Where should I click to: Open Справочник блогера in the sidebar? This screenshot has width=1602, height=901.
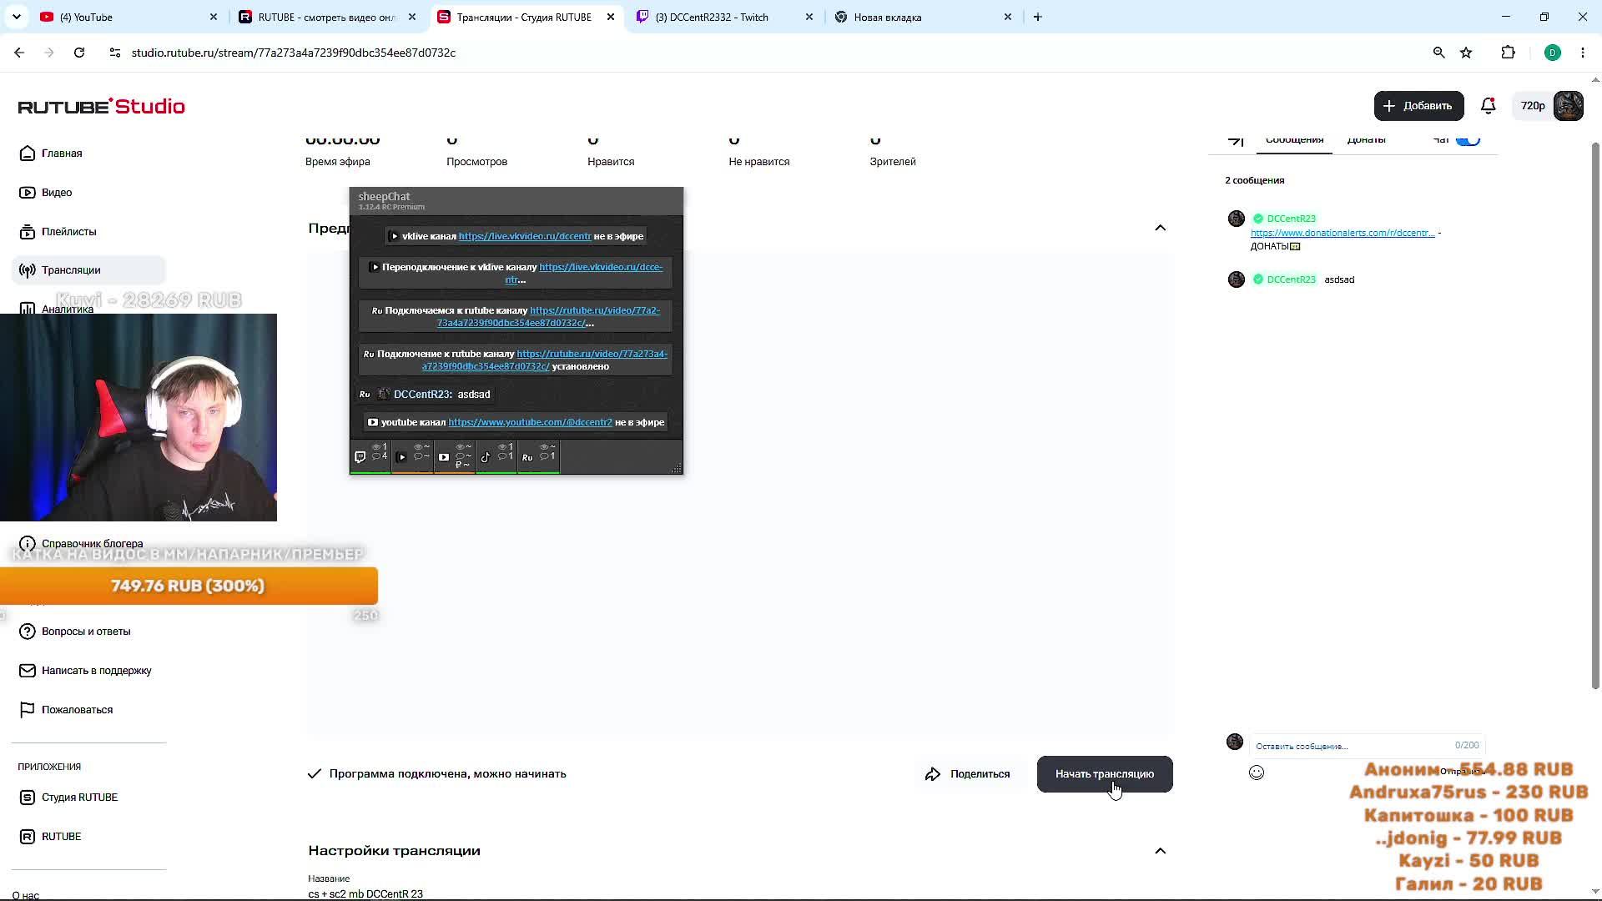pos(92,544)
